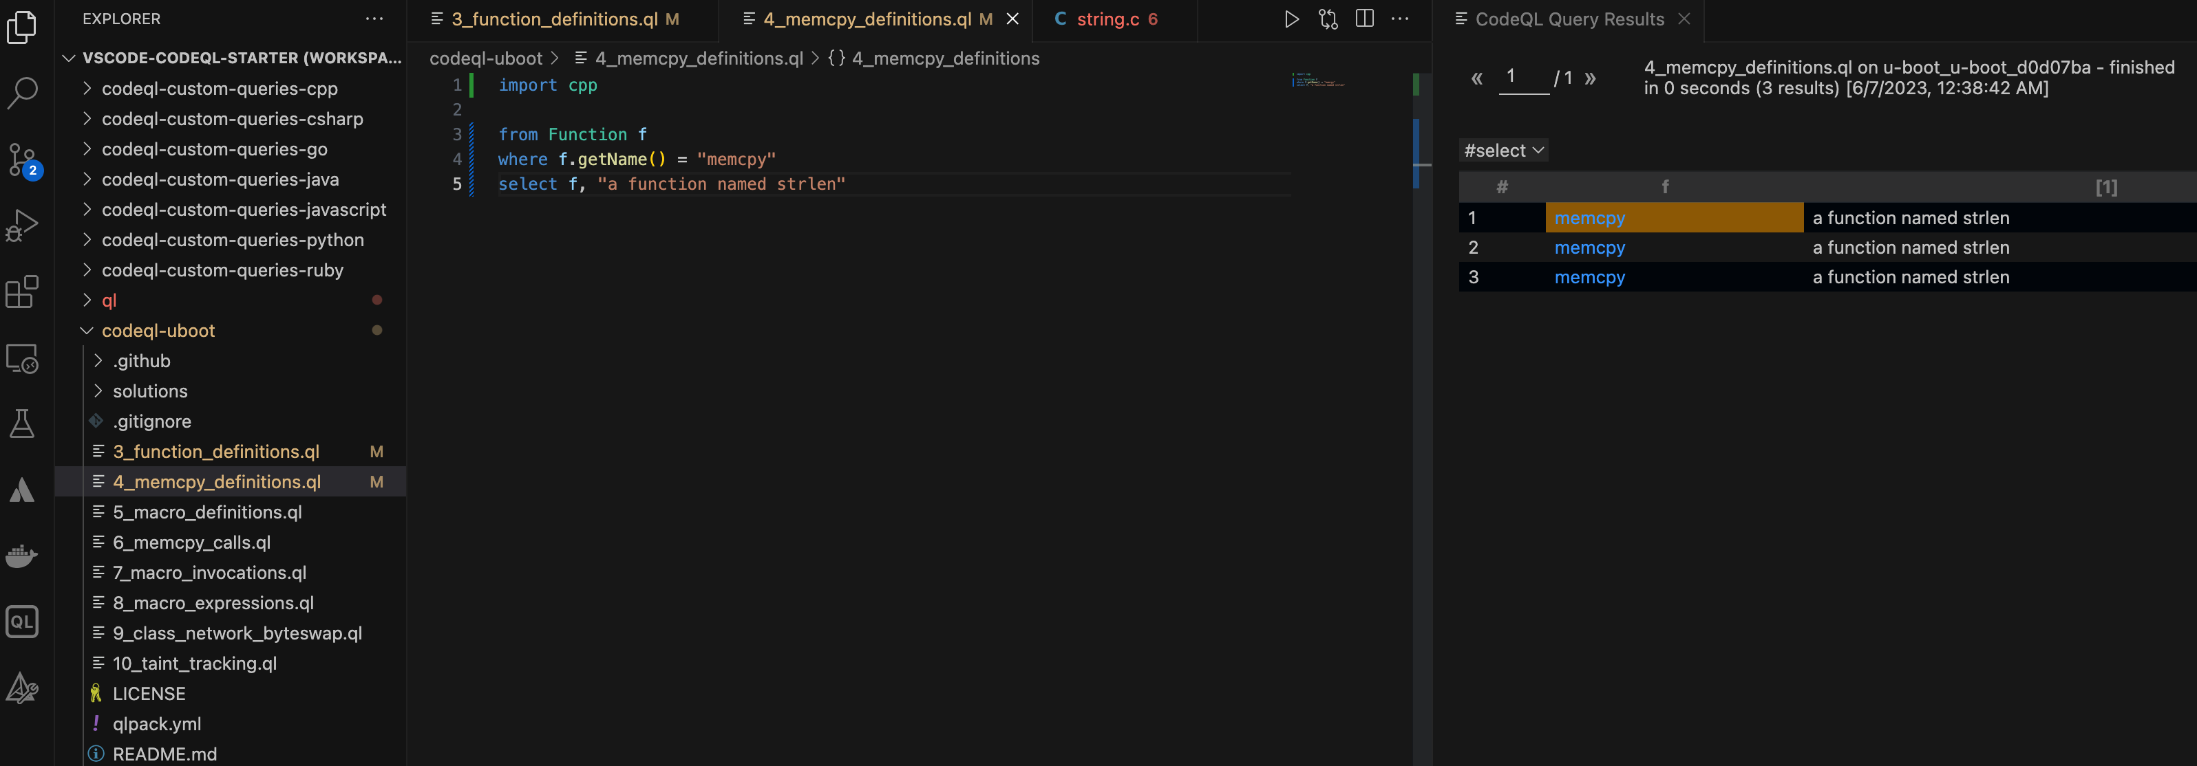Open changes compare icon in editor toolbar
Image resolution: width=2197 pixels, height=766 pixels.
click(x=1328, y=19)
